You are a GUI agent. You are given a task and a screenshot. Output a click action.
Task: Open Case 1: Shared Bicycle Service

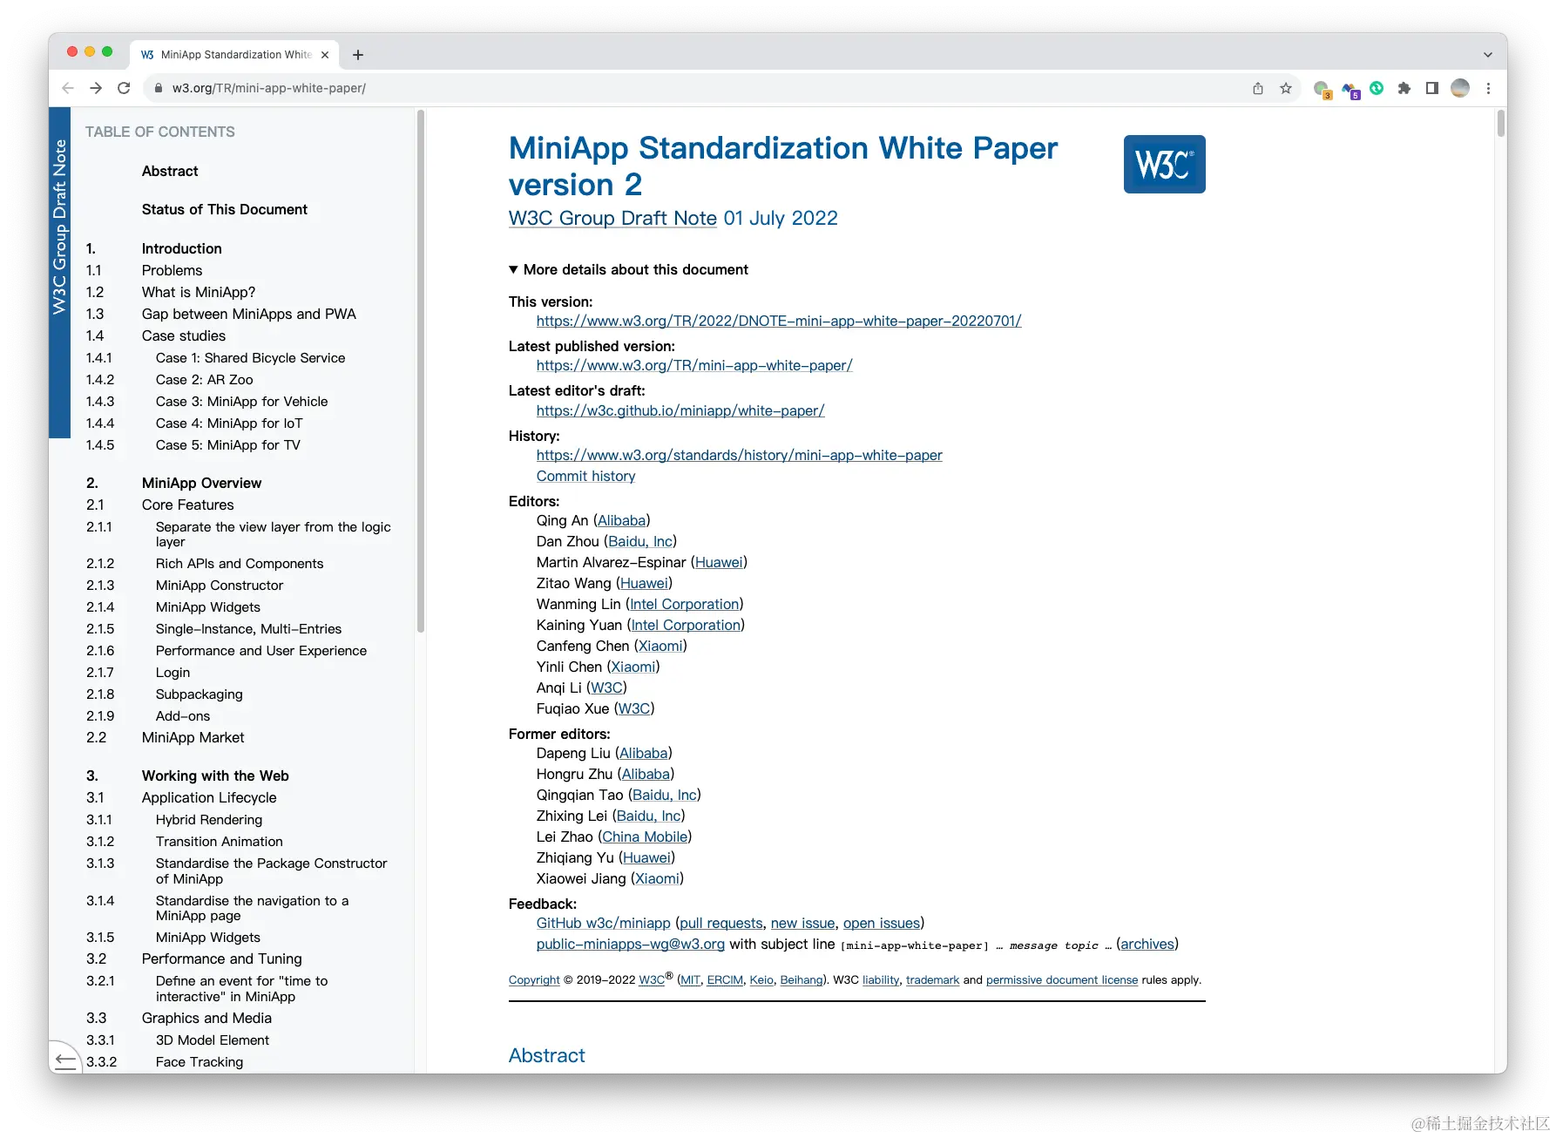pyautogui.click(x=250, y=358)
